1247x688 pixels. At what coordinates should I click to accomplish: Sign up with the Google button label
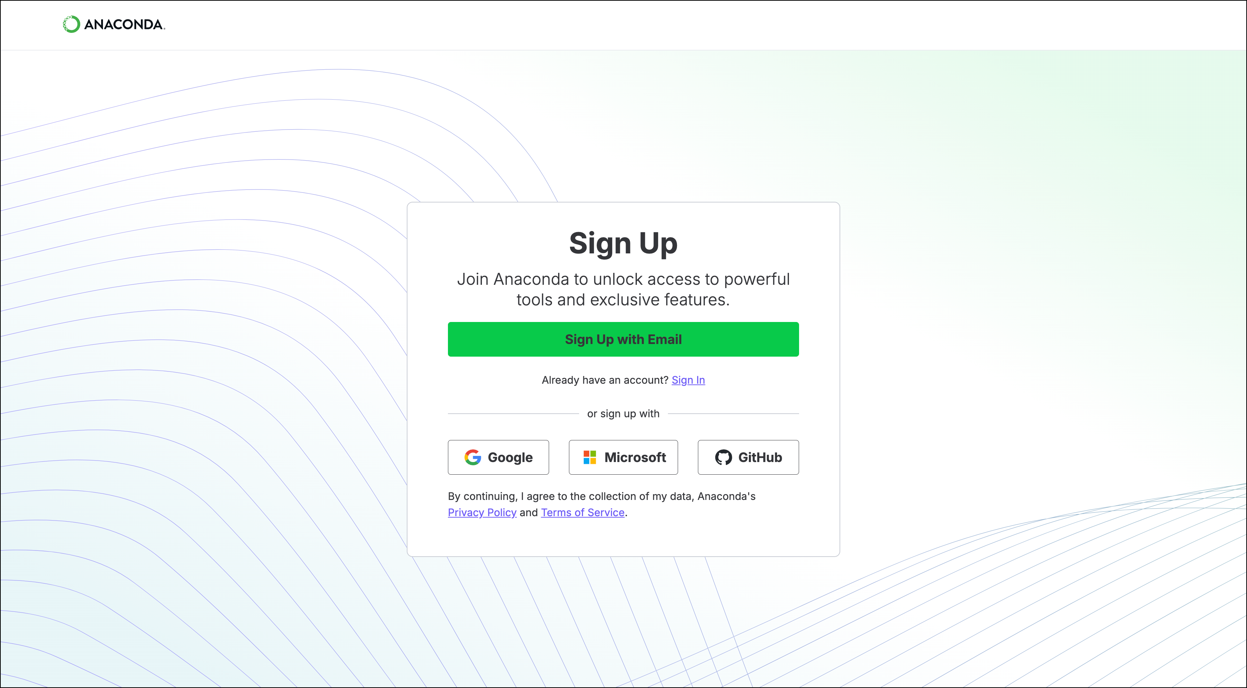[510, 457]
